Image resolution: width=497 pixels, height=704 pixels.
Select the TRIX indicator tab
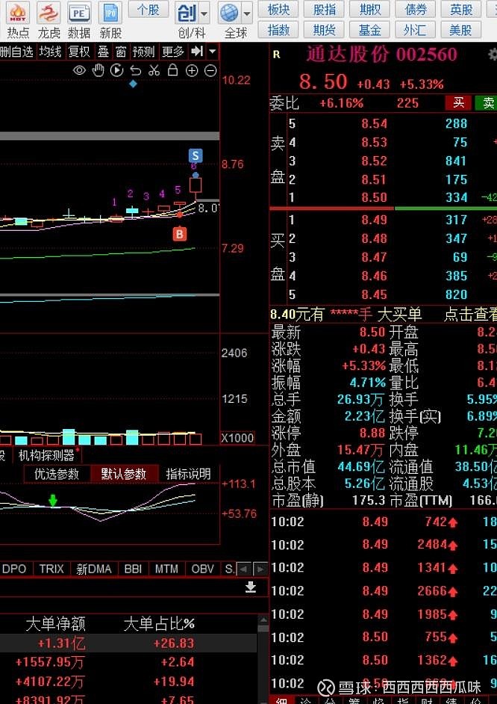point(51,569)
